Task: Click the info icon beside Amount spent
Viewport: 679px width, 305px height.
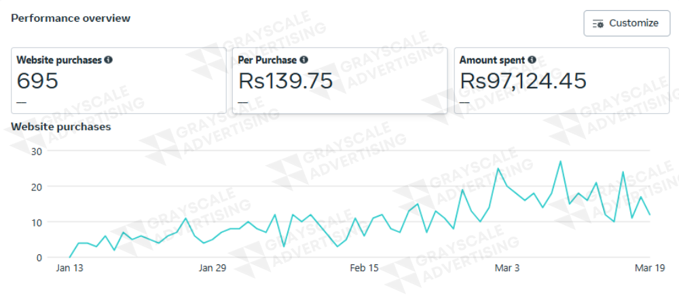Action: [532, 60]
